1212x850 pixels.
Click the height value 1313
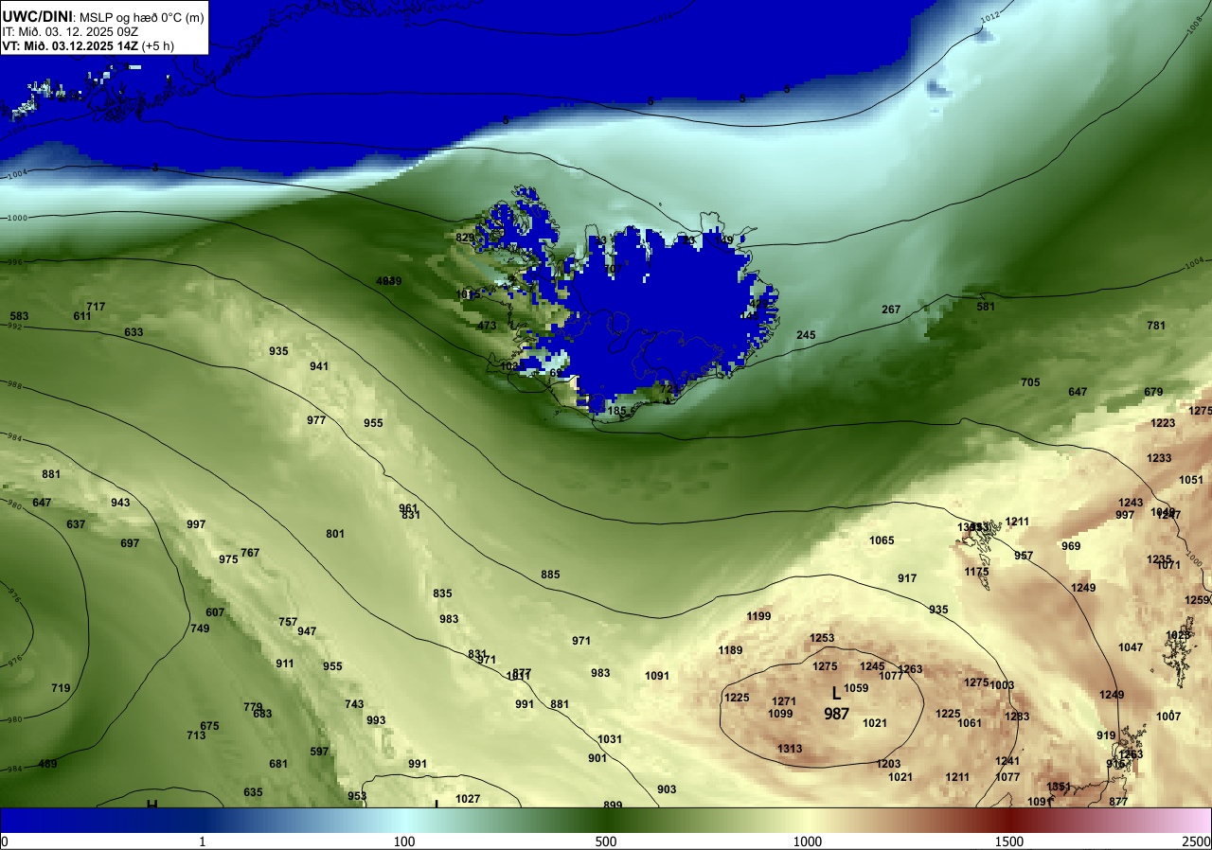click(790, 749)
